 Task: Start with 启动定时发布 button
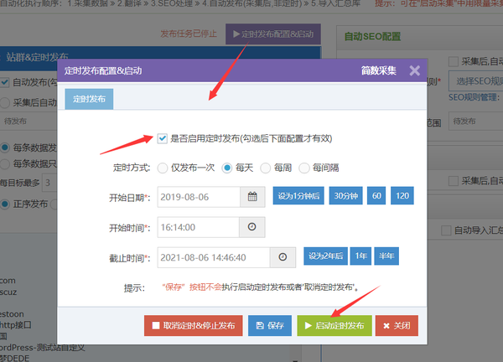[x=334, y=325]
